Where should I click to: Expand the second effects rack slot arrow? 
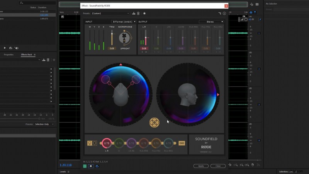(51, 73)
